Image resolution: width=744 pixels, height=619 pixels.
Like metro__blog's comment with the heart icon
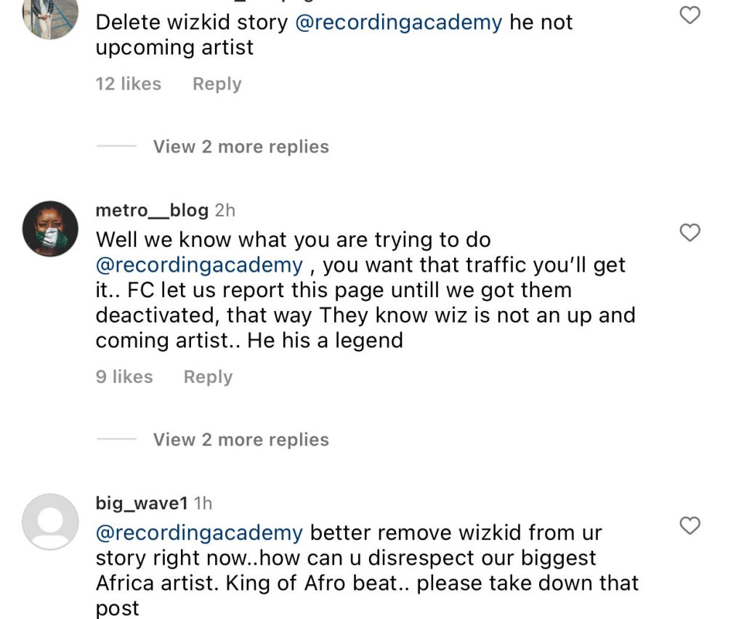689,232
